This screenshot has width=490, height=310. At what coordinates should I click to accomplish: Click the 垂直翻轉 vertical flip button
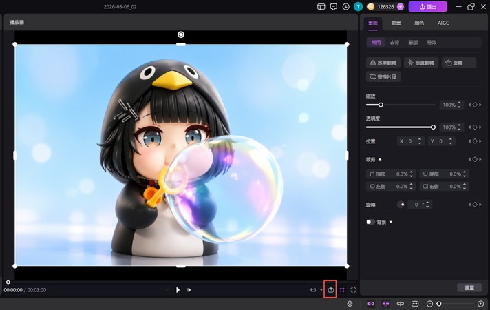421,63
